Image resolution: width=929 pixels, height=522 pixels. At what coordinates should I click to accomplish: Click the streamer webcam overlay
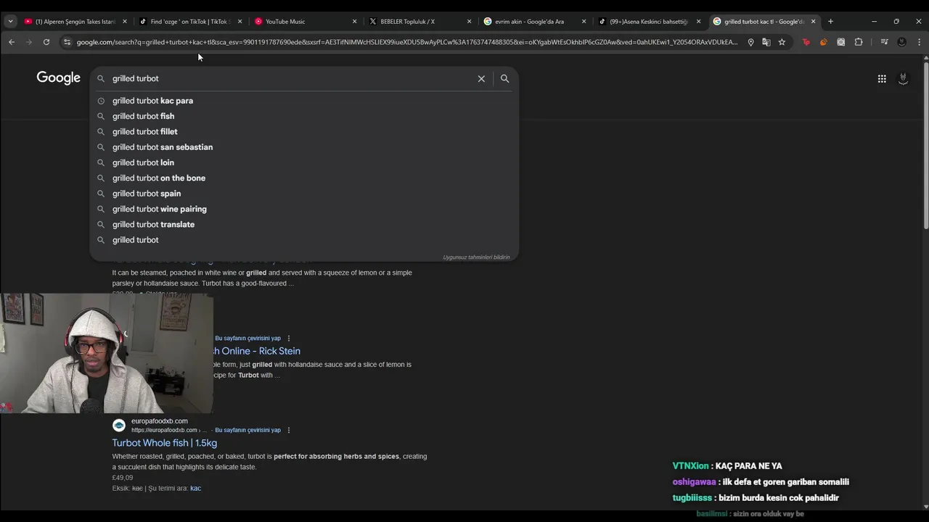(107, 353)
